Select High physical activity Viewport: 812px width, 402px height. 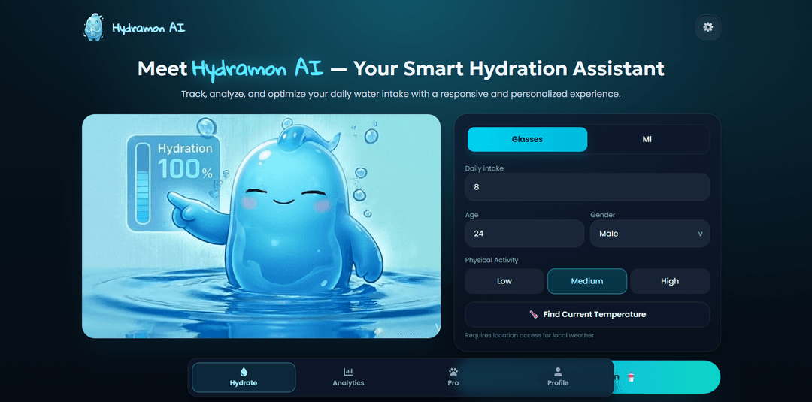[x=670, y=281]
